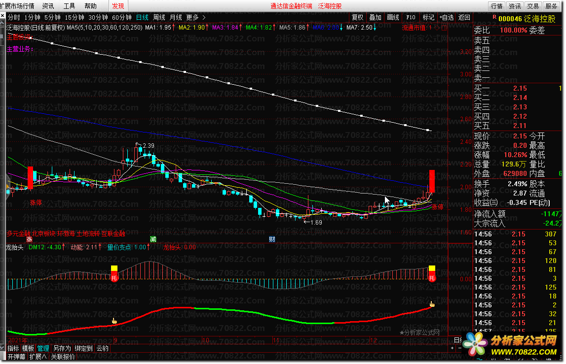Click the 北京板块 sector link

(x=44, y=233)
